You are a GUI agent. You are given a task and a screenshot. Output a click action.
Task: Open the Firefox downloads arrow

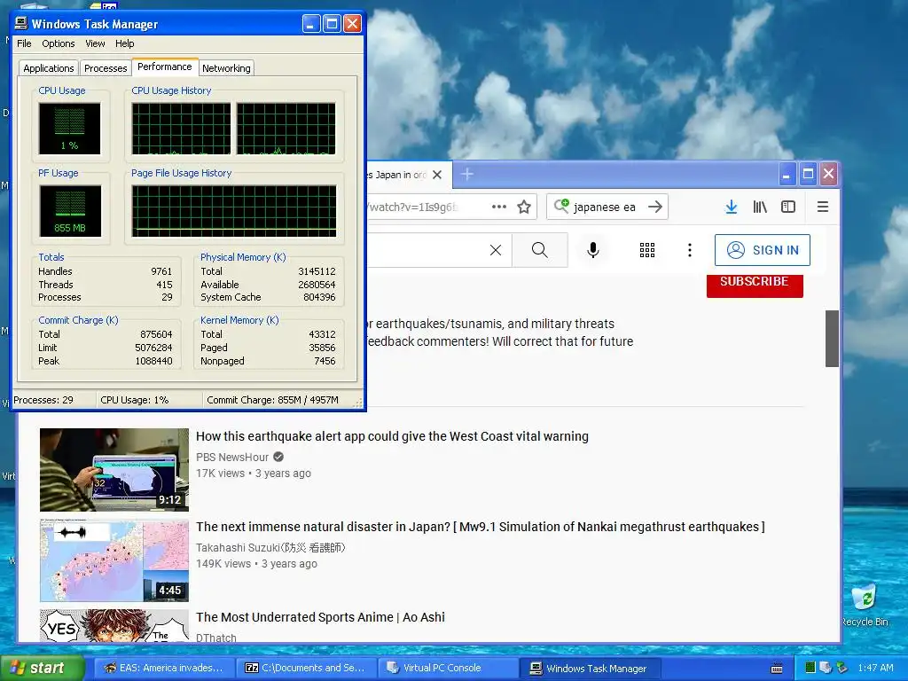[x=732, y=207]
